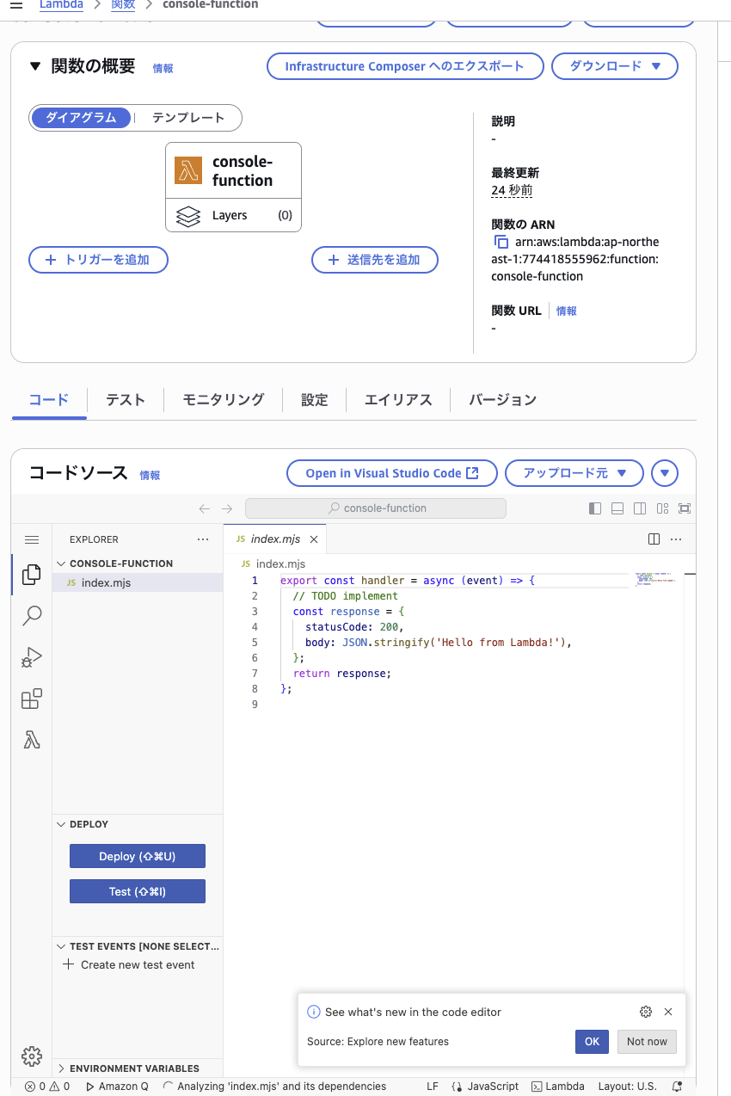Open the AWS console hamburger menu
The image size is (731, 1096).
[15, 5]
